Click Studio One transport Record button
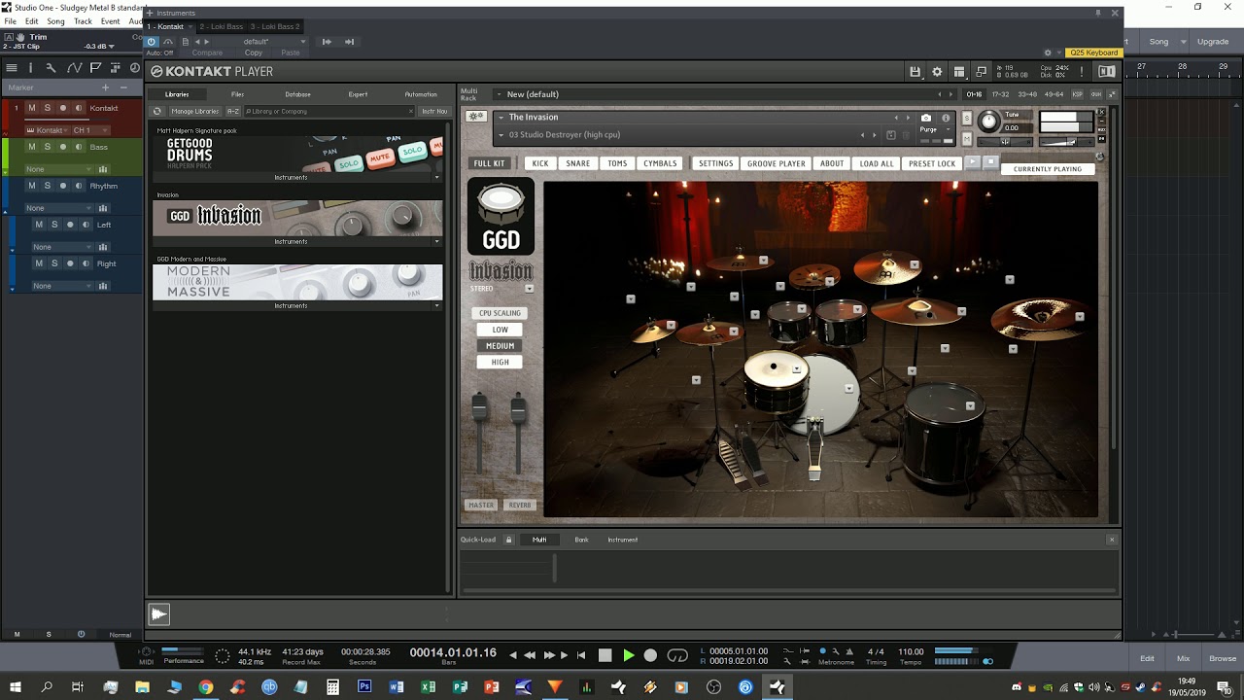This screenshot has height=700, width=1244. click(x=651, y=655)
